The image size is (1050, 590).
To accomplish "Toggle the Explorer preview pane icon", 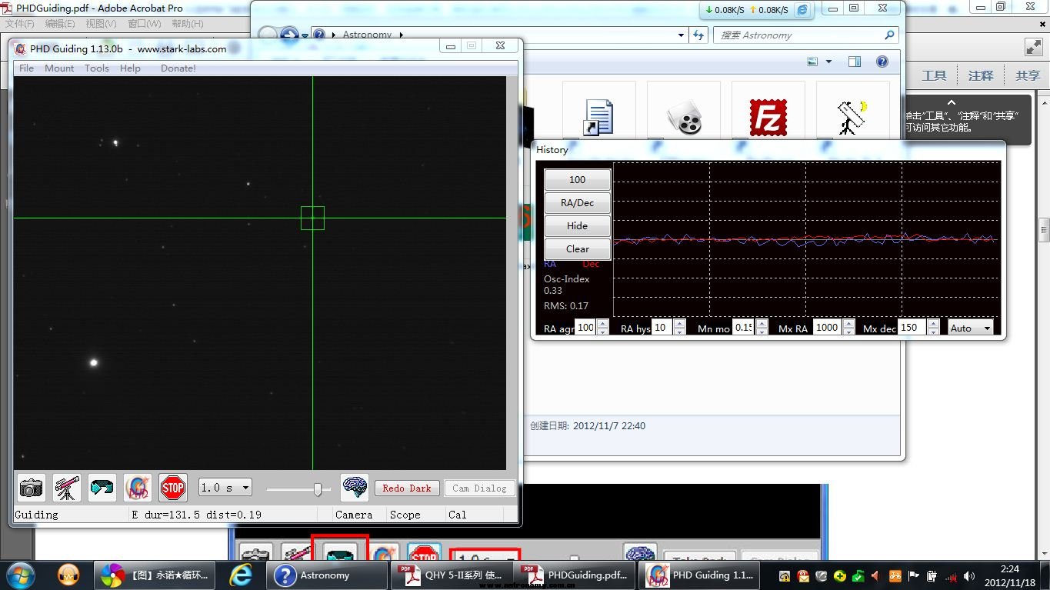I will point(854,62).
